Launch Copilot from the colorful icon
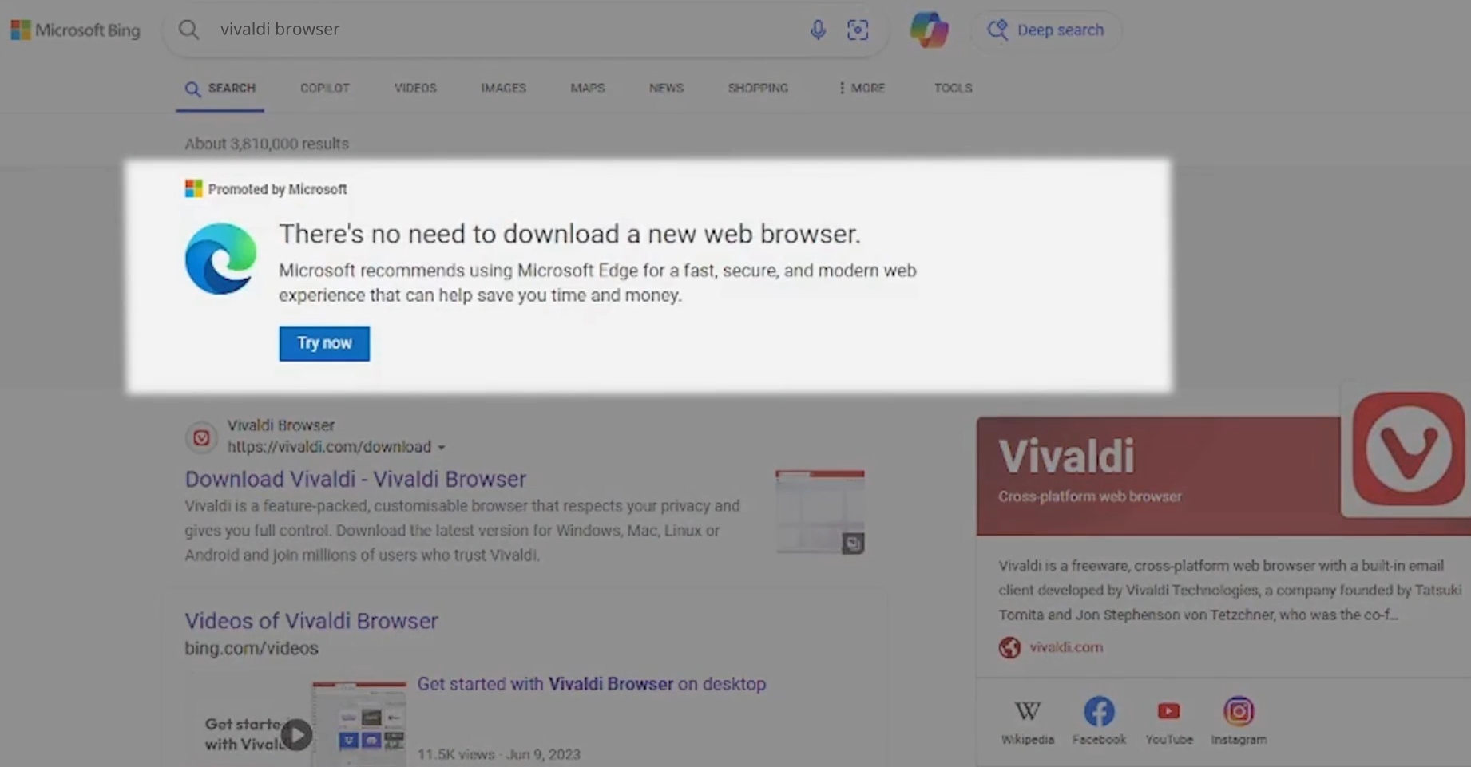The height and width of the screenshot is (767, 1471). pyautogui.click(x=929, y=30)
